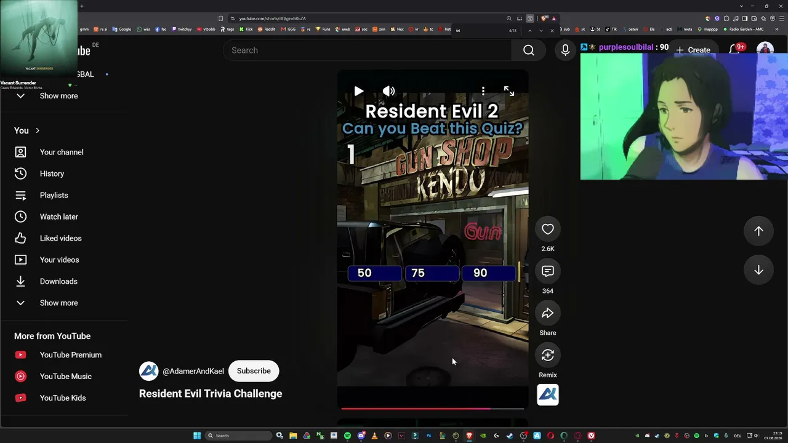Mute the short's volume speaker icon
This screenshot has height=443, width=788.
pos(388,91)
